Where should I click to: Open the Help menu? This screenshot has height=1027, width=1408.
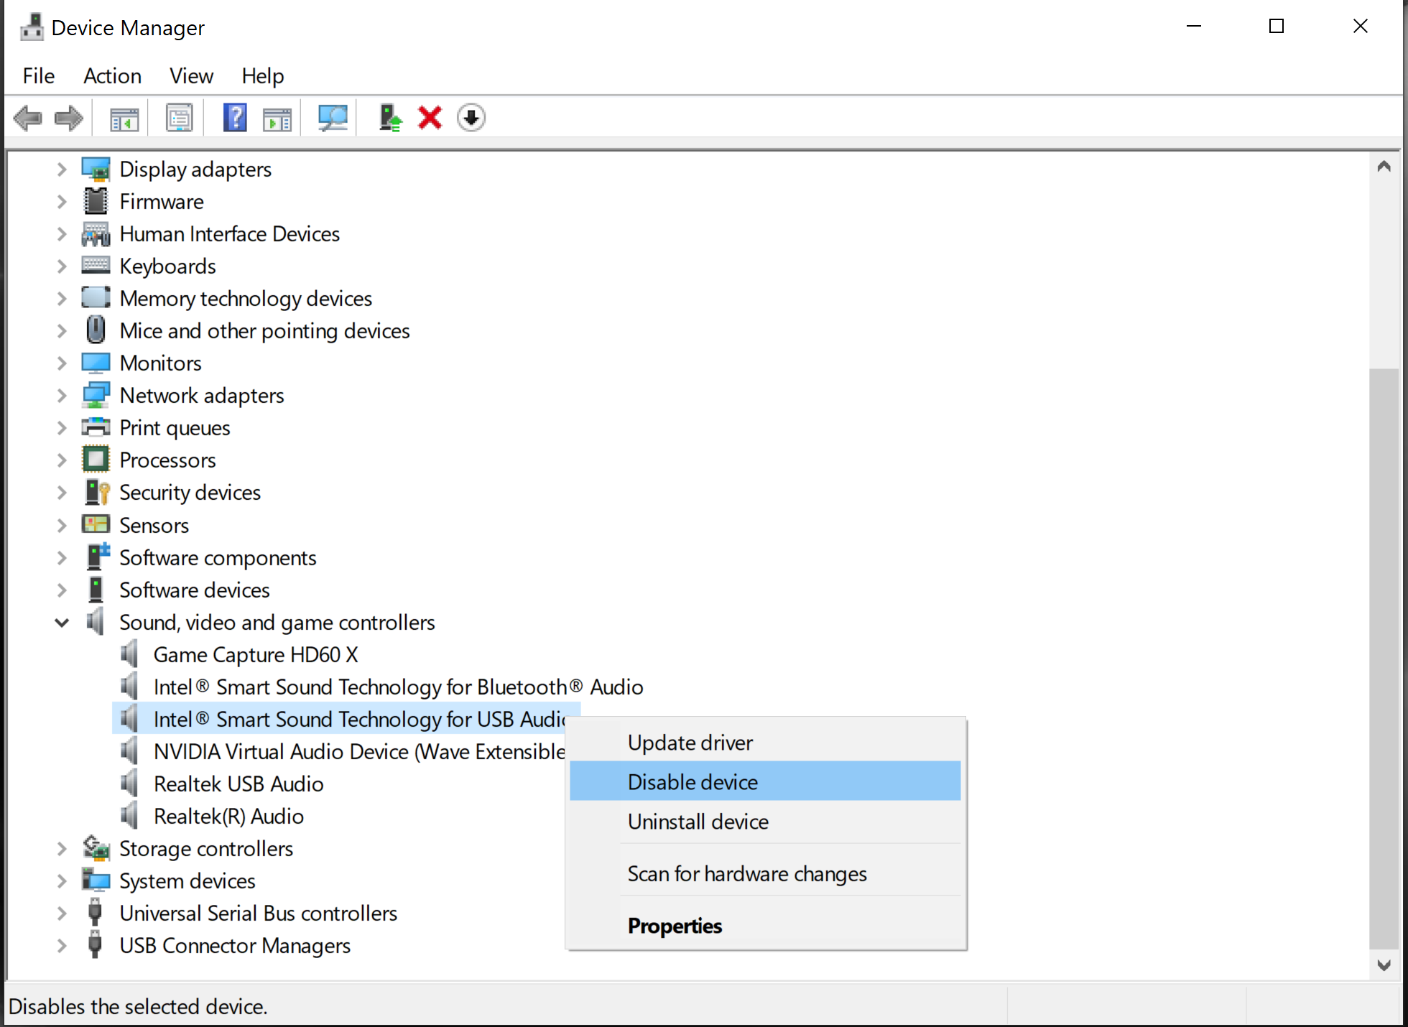tap(262, 76)
